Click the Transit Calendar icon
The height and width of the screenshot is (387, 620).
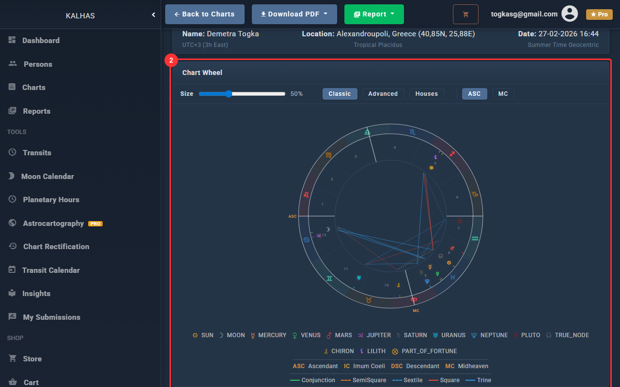click(x=12, y=270)
